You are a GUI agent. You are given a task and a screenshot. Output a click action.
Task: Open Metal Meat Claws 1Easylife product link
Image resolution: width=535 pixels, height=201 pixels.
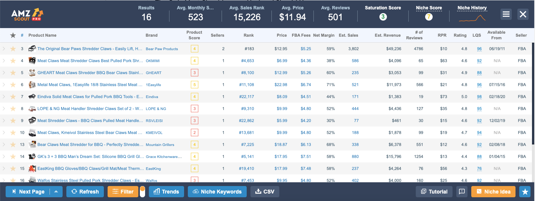pos(90,85)
